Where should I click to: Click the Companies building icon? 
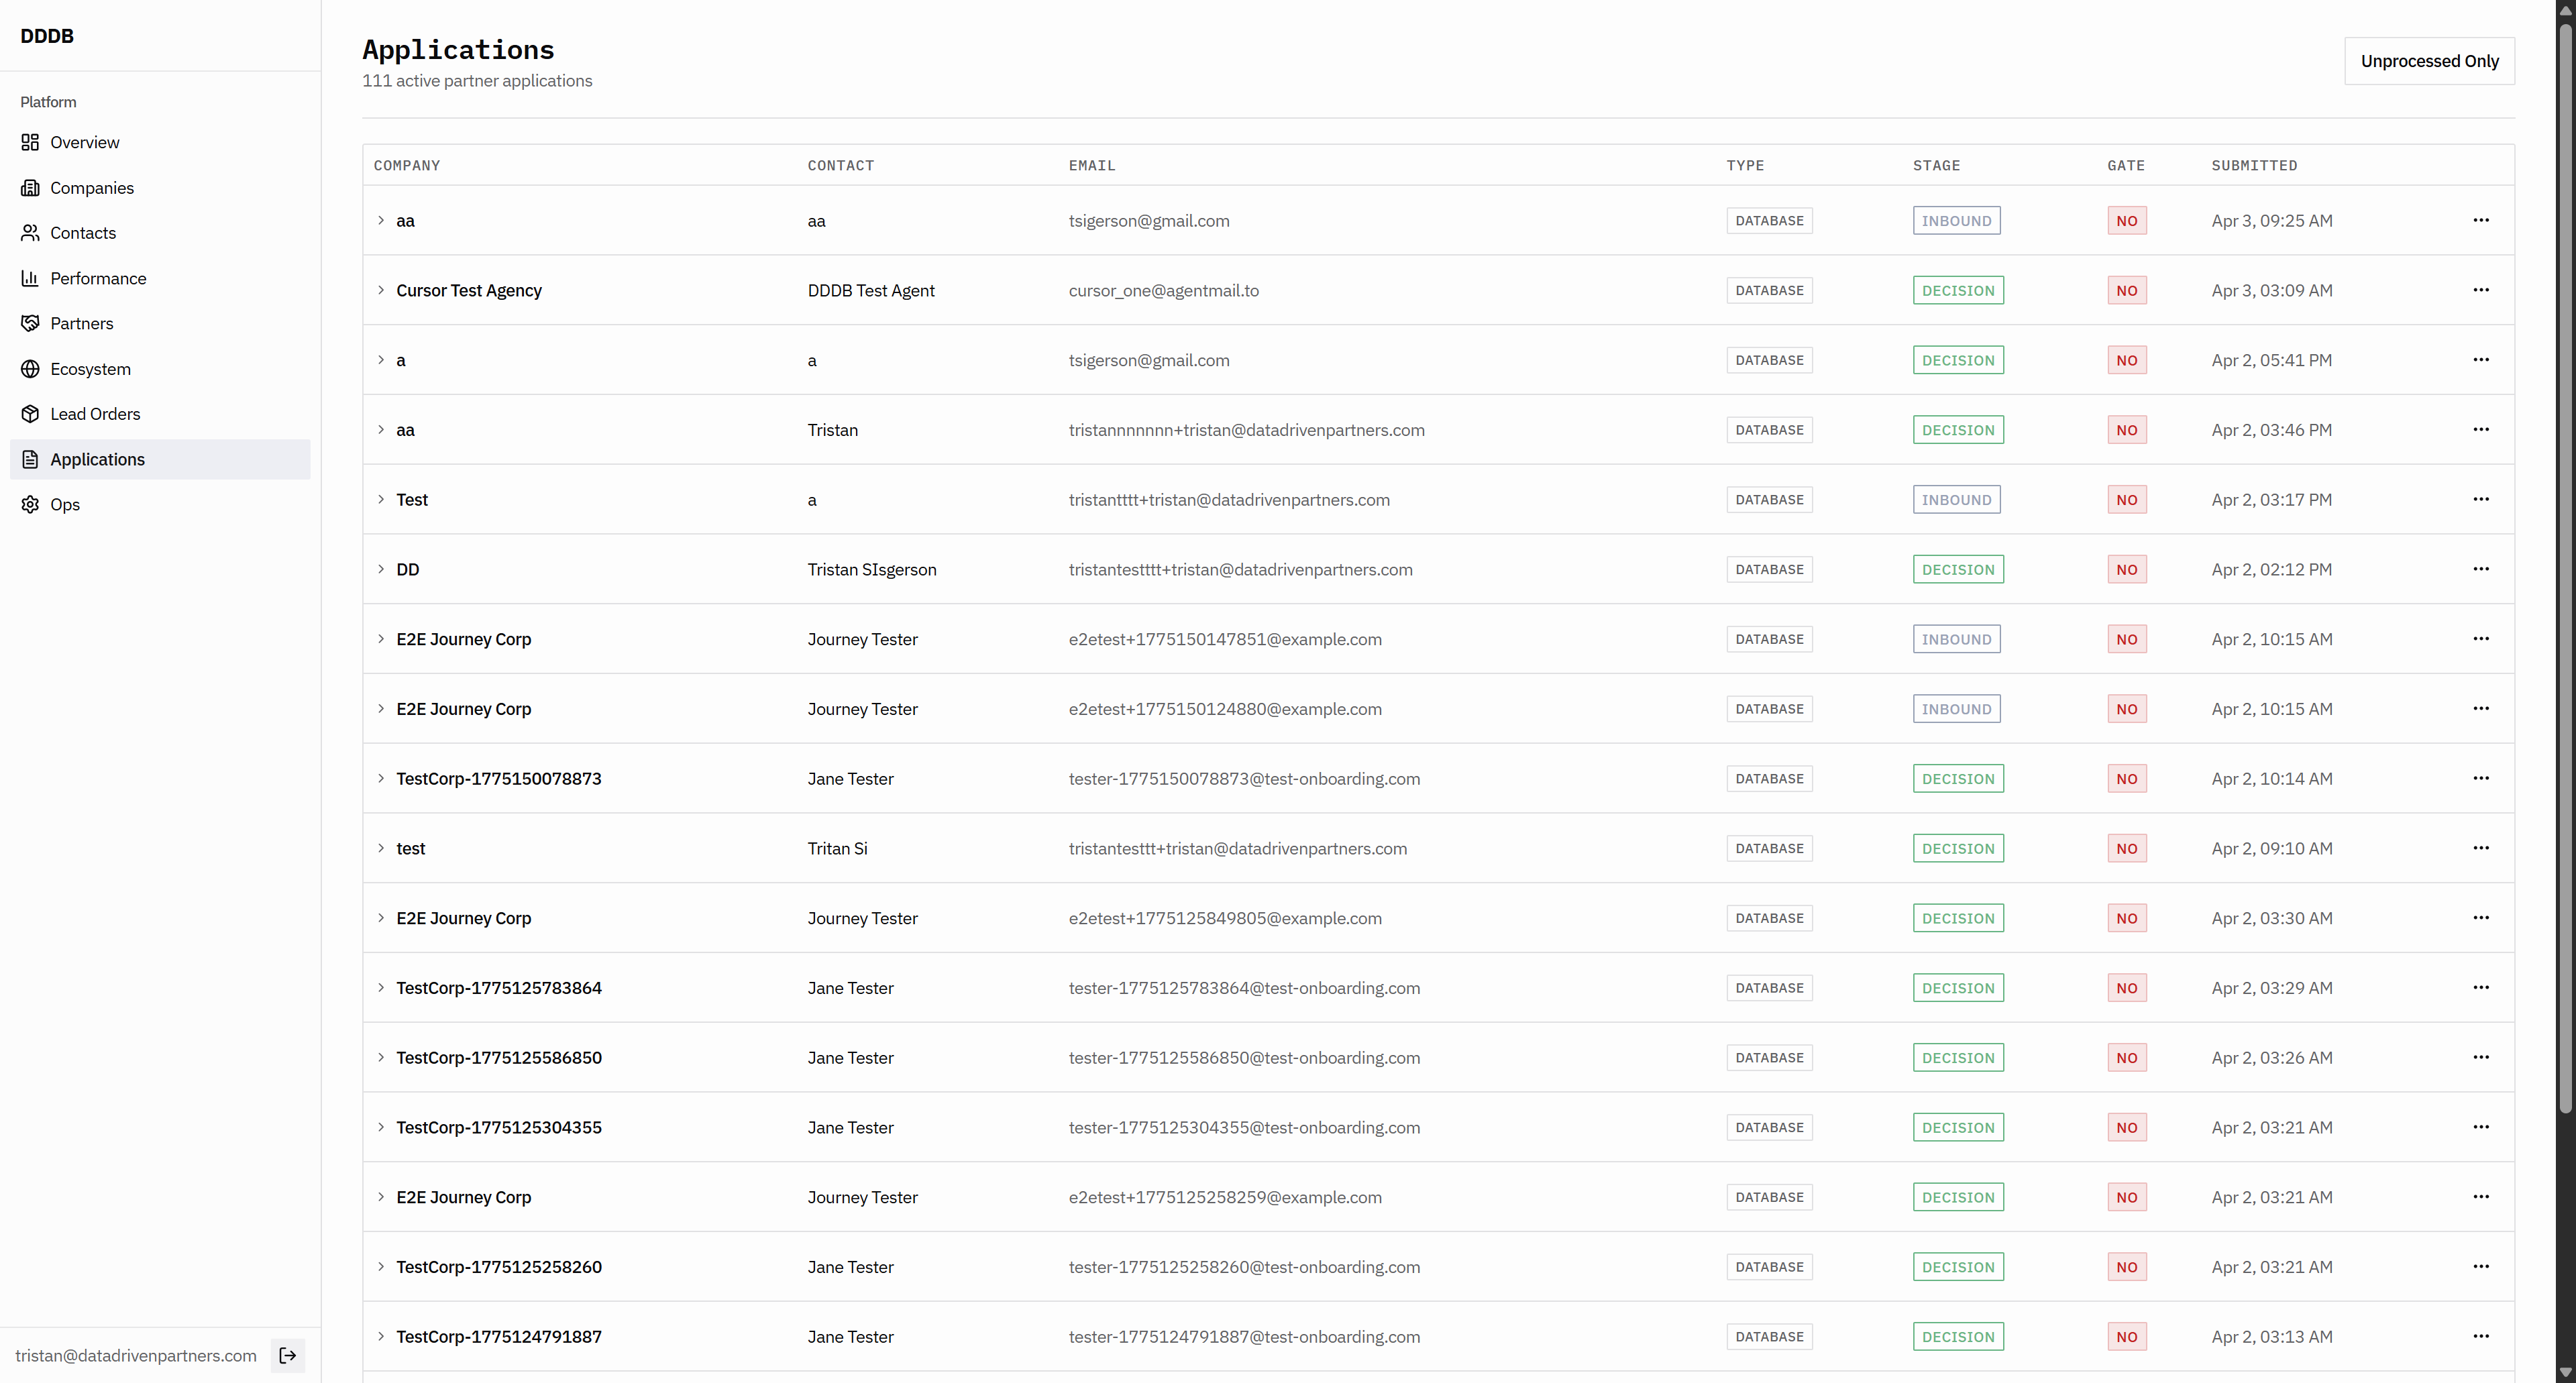coord(30,188)
